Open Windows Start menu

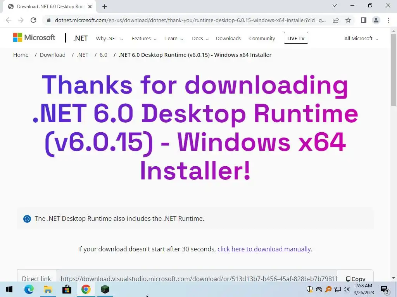click(x=9, y=289)
